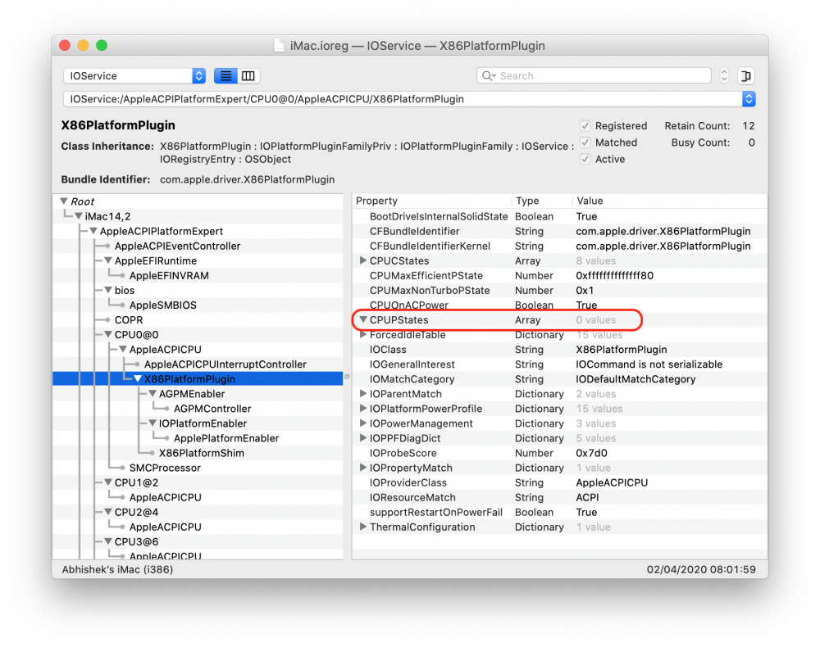Toggle the Active checkbox
Screen dimensions: 820x647
[585, 159]
